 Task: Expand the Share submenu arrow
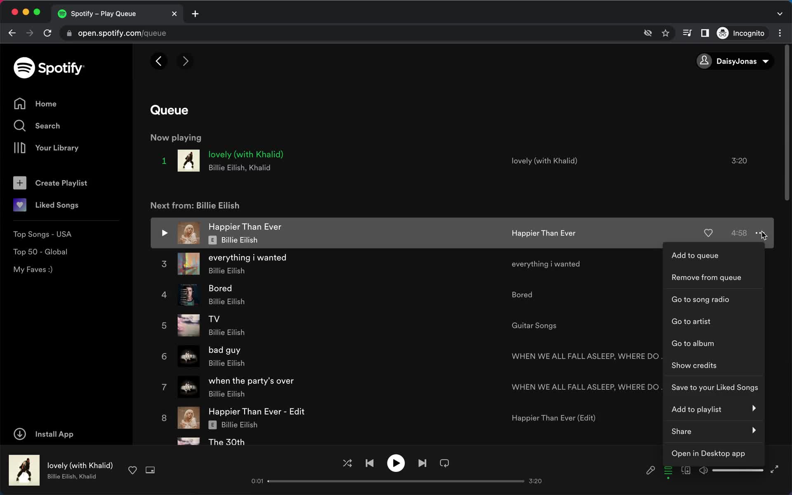[755, 431]
